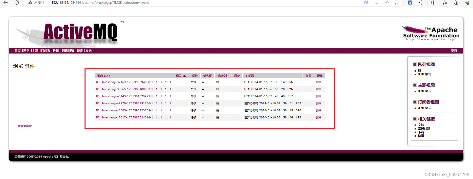Open 发送 in navigation bar
Screen dimensions: 473x179
point(89,51)
